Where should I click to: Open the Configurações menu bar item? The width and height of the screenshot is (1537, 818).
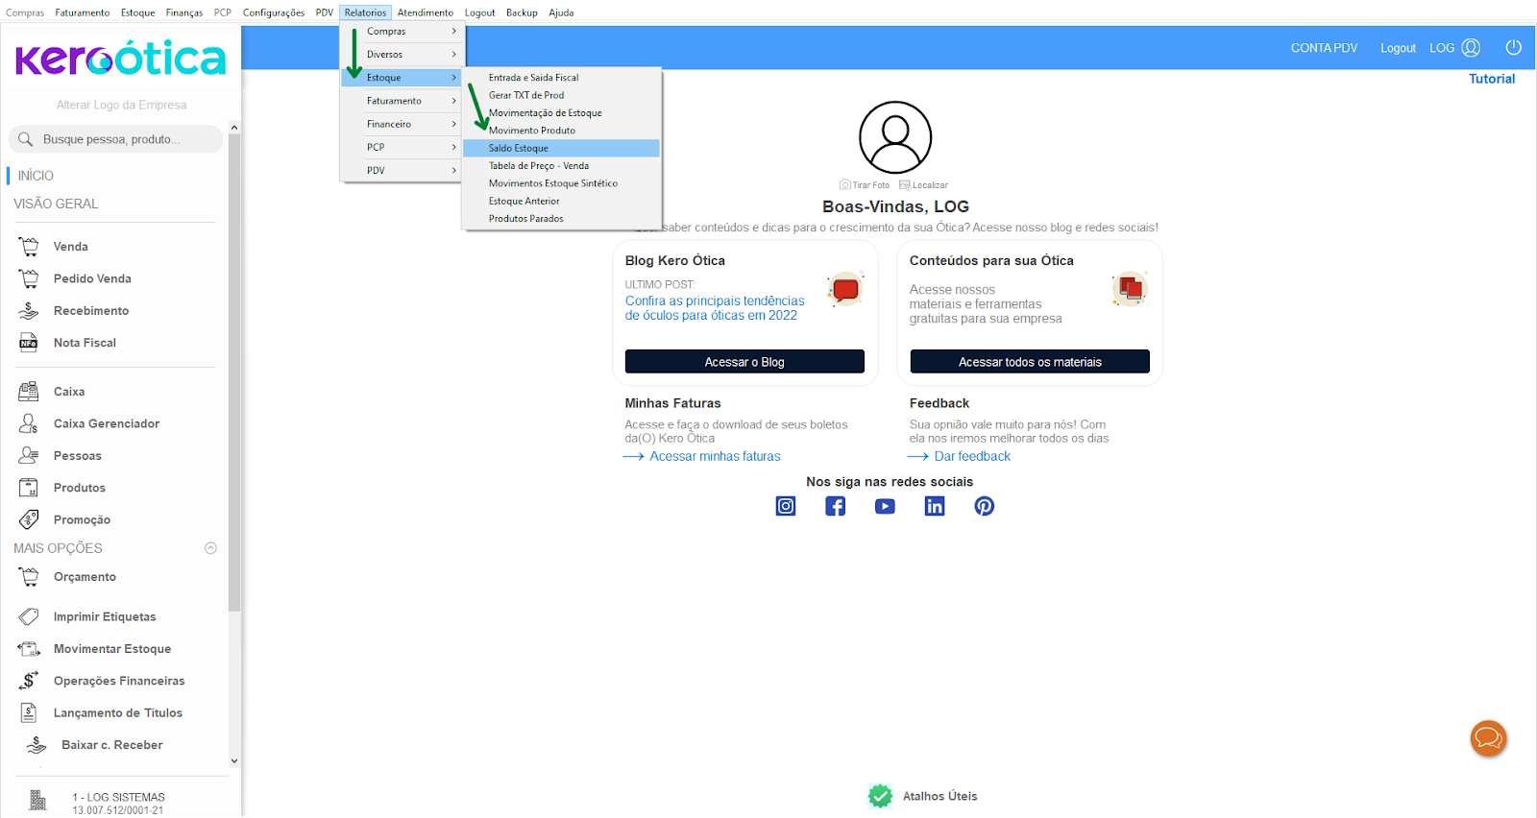tap(274, 12)
